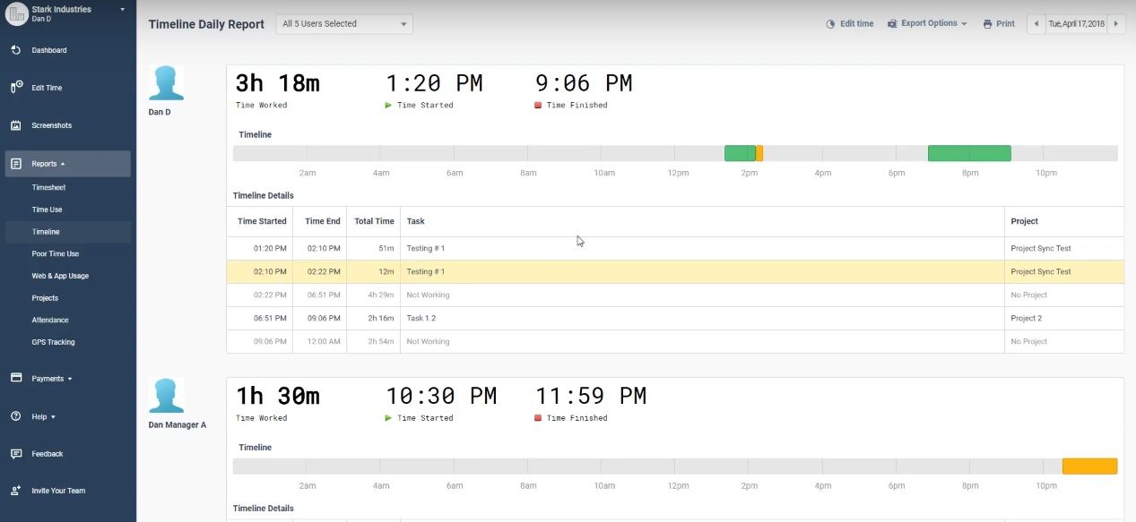The width and height of the screenshot is (1136, 522).
Task: Select the Edit Time sidebar icon
Action: [x=16, y=87]
